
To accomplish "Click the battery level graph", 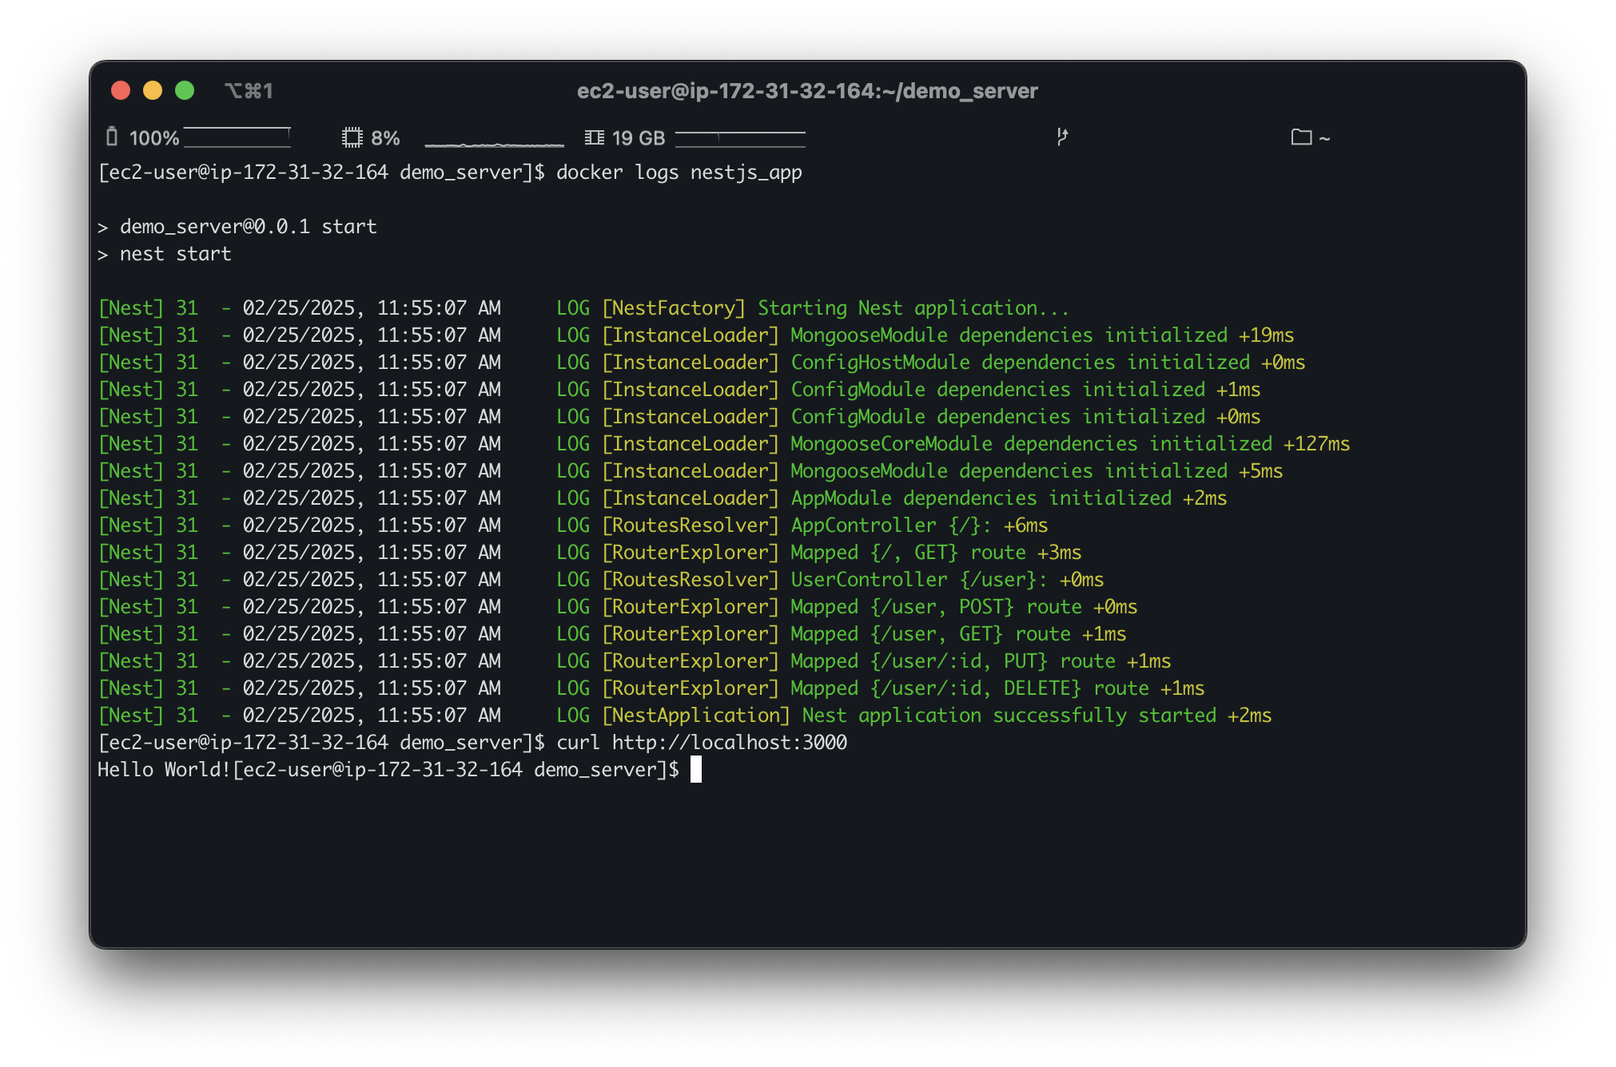I will [x=237, y=137].
